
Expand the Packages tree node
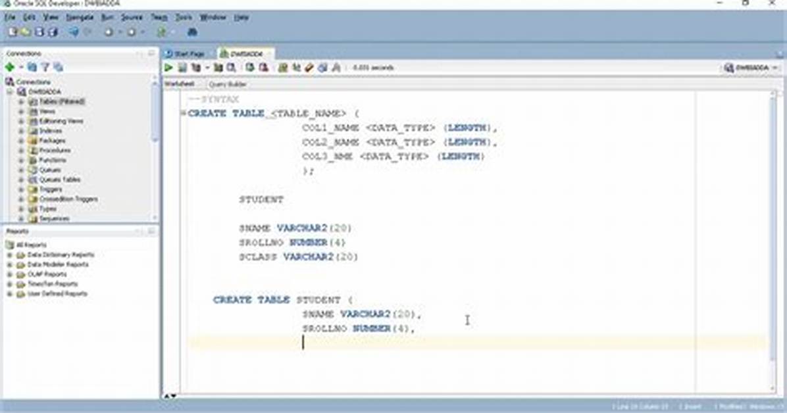pos(21,141)
